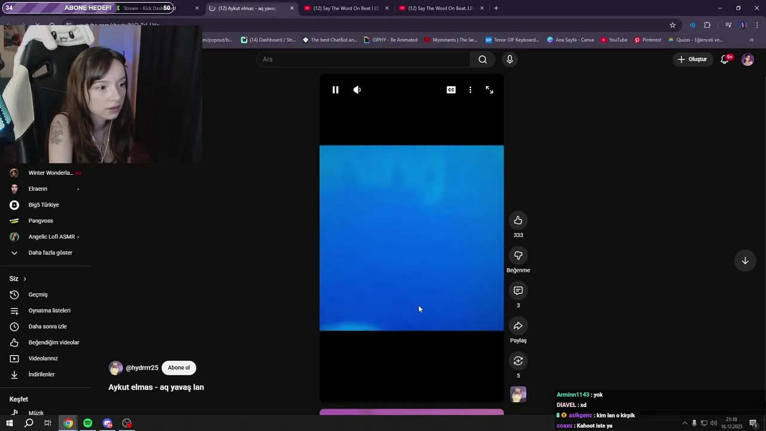Open Beğendiğim videolar liked videos
Screen dimensions: 766x431
45,342
